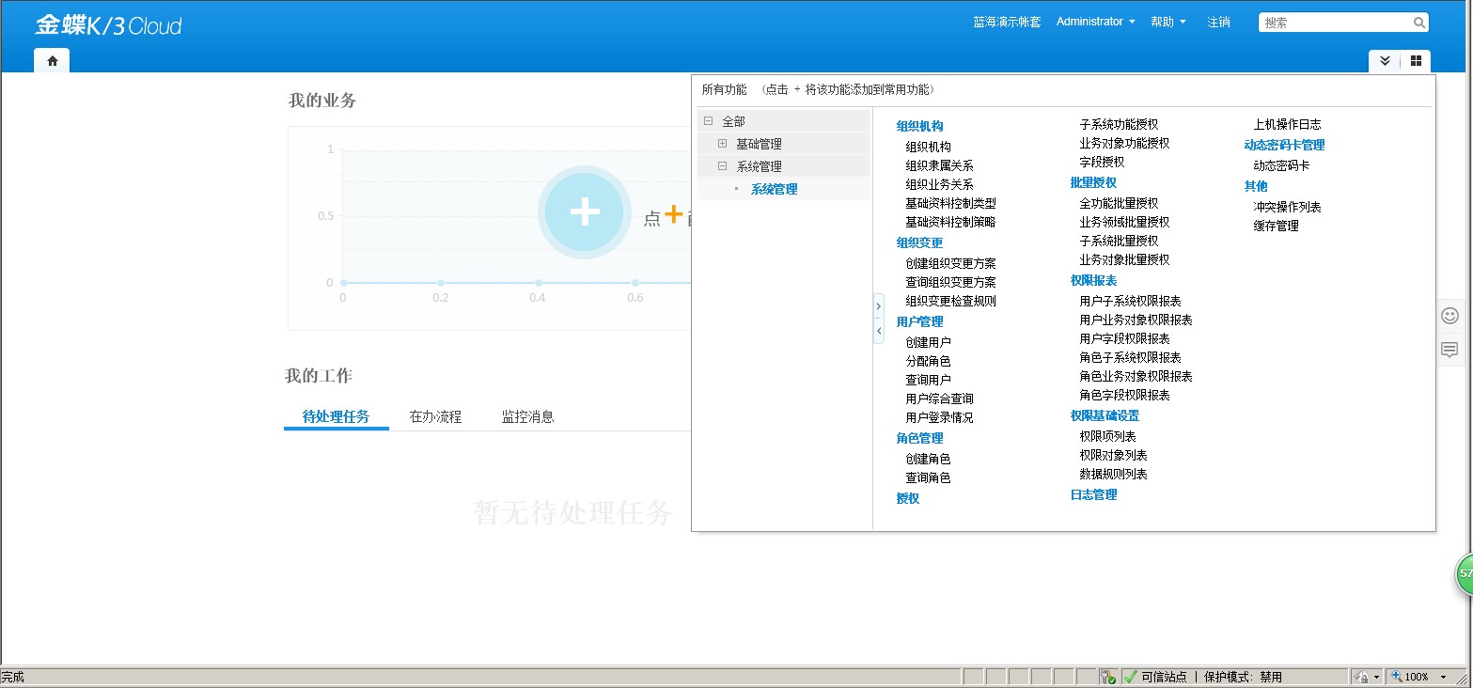Open the grid view icon in the top right
1473x688 pixels.
pyautogui.click(x=1416, y=61)
